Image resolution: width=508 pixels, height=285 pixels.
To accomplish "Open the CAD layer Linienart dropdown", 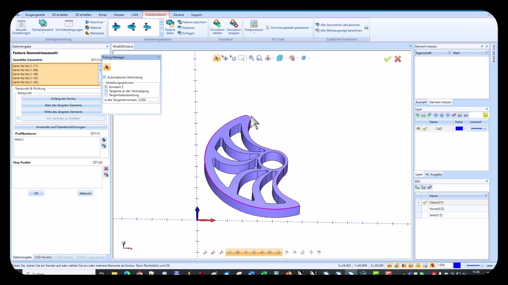I will pos(485,129).
